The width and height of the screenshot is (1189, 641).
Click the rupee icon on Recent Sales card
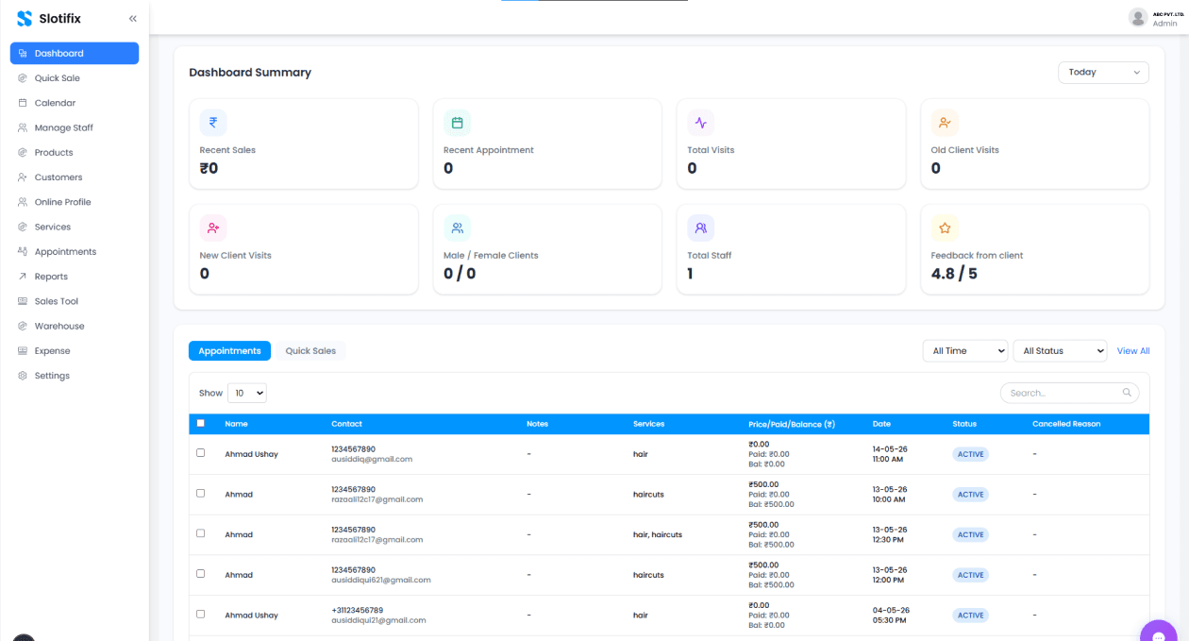pyautogui.click(x=213, y=123)
